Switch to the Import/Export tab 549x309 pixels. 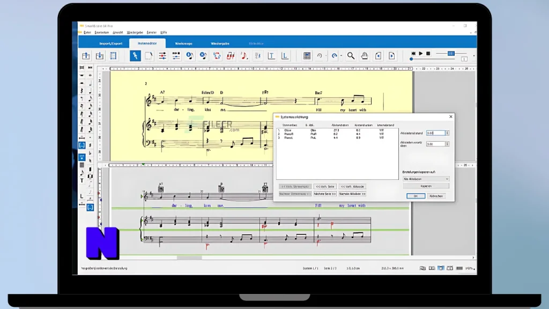pos(110,43)
